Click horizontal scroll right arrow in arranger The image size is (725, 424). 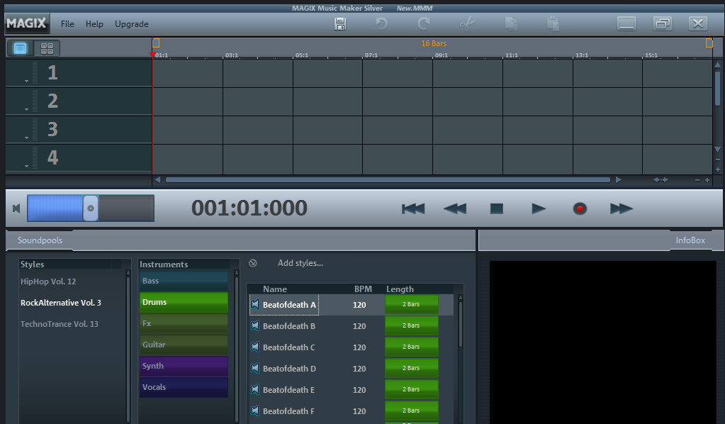(x=618, y=180)
